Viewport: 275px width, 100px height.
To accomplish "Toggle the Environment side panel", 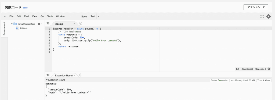I will coord(4,28).
